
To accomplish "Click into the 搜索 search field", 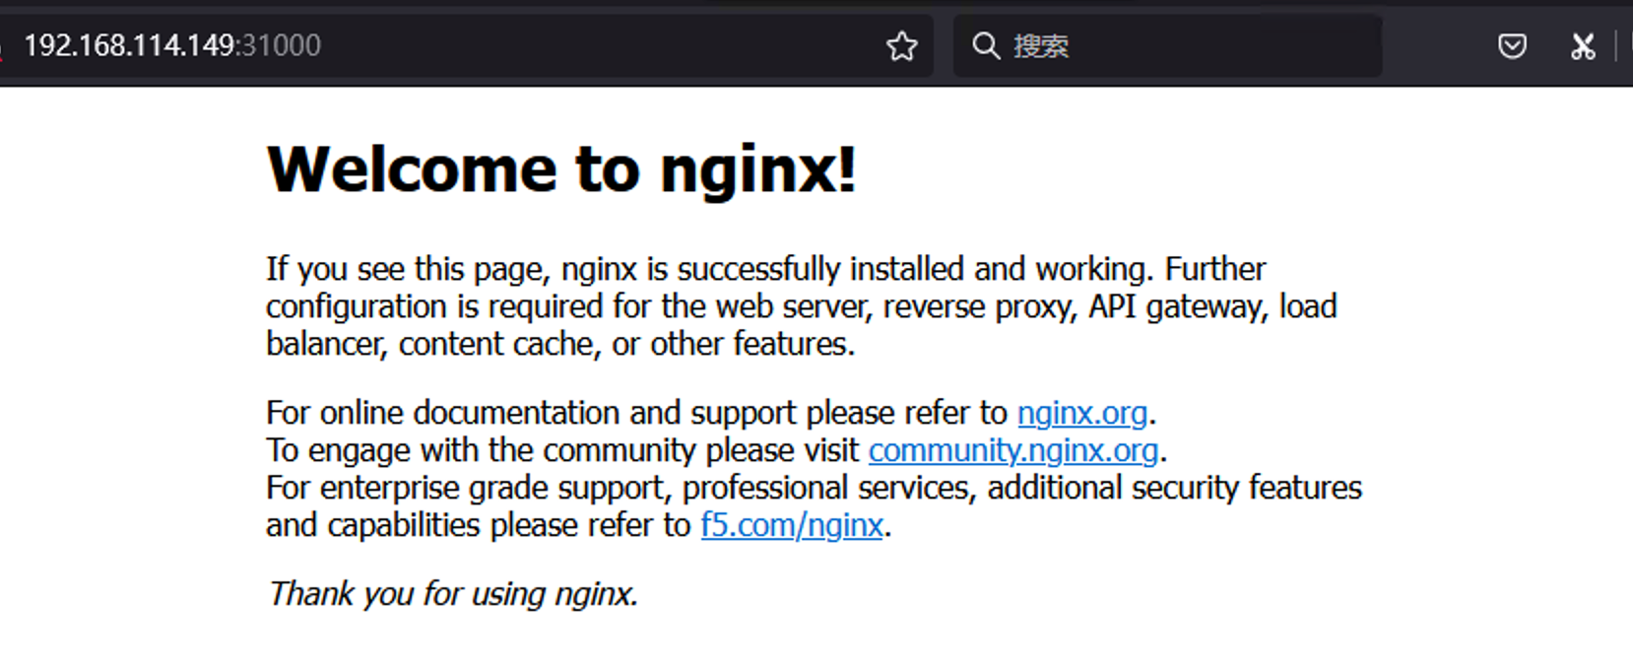I will (x=1167, y=45).
